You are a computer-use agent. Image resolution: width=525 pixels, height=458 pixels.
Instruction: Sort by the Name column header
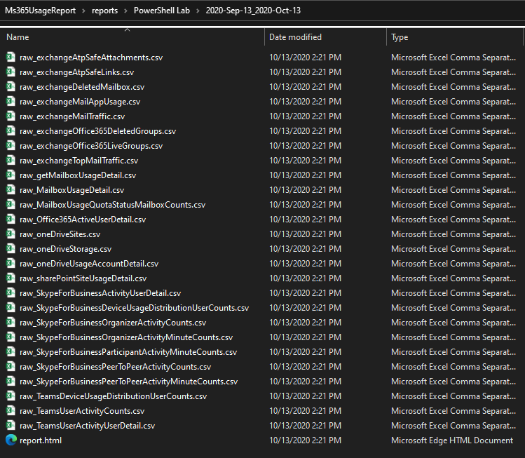click(x=18, y=37)
